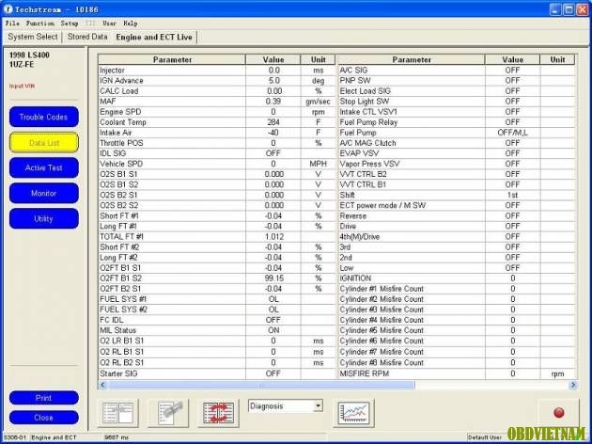
Task: Select the Coolant Temp row
Action: pyautogui.click(x=217, y=122)
